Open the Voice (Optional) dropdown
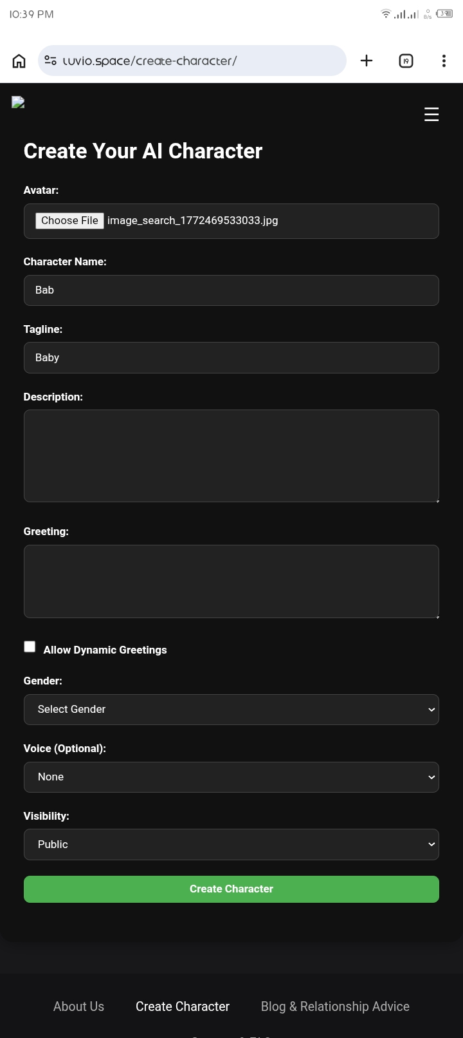Viewport: 463px width, 1038px height. tap(231, 777)
